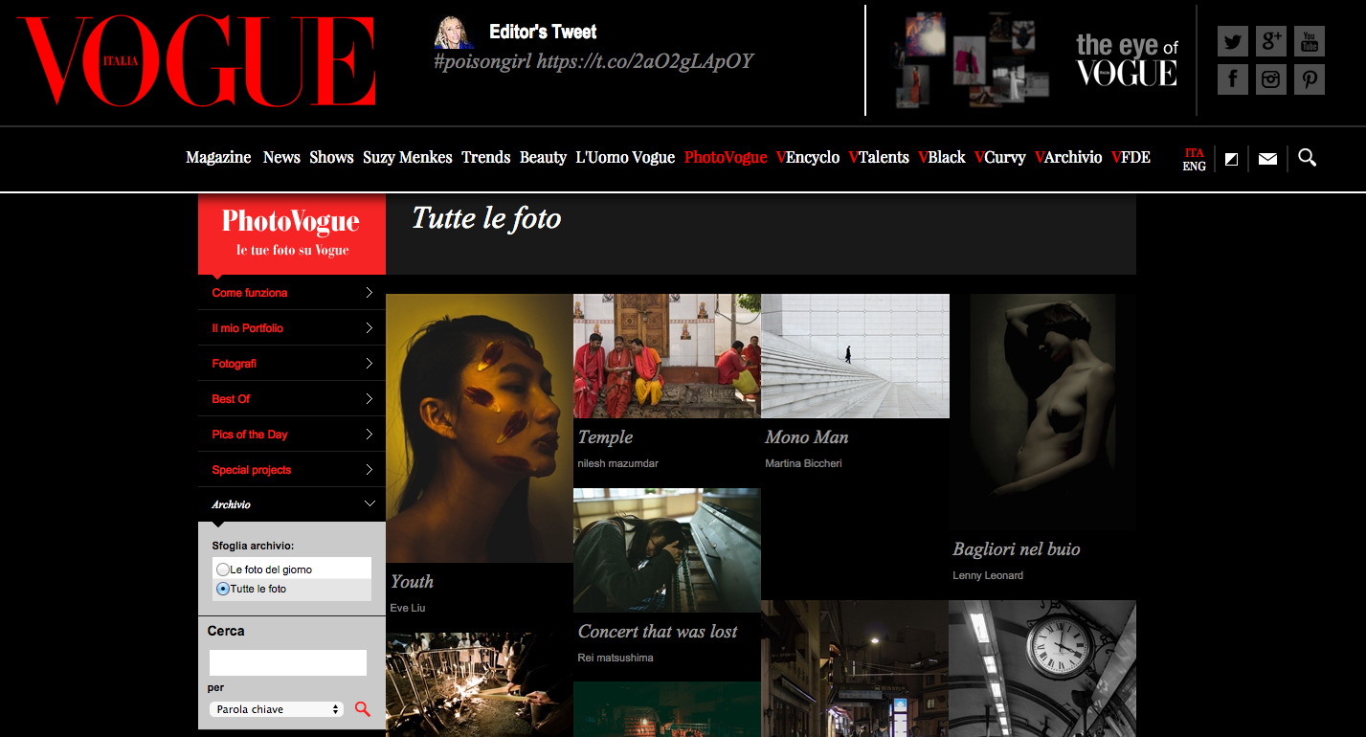Collapse the 'Archivio' sidebar section
This screenshot has width=1366, height=737.
[x=292, y=504]
